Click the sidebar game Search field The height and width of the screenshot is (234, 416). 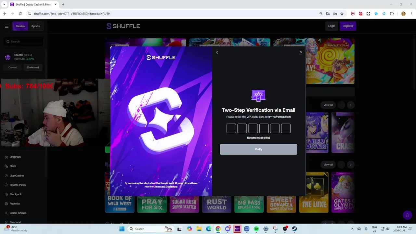pos(23,42)
